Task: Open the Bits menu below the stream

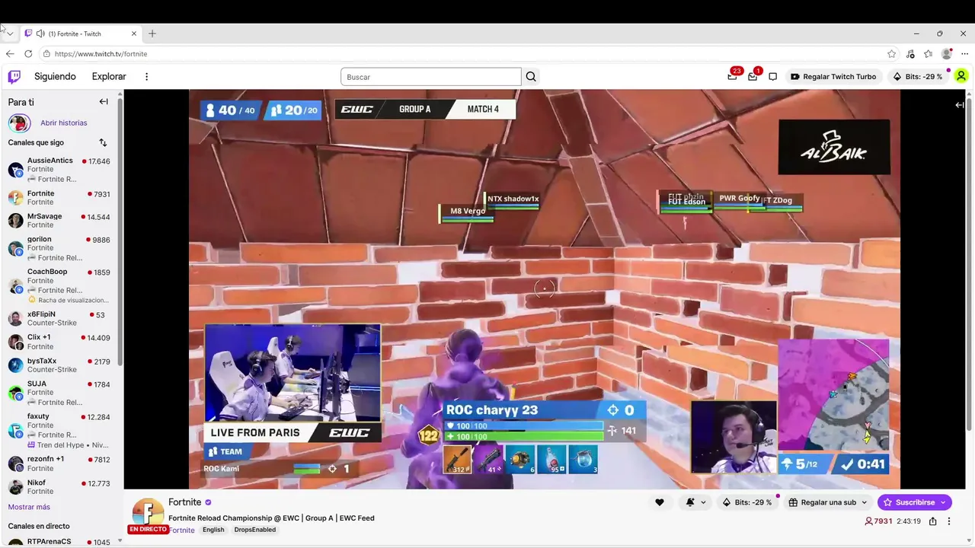Action: point(746,502)
